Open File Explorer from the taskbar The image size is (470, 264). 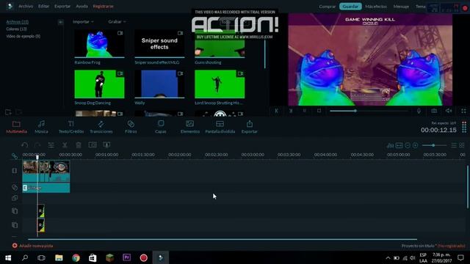59,257
